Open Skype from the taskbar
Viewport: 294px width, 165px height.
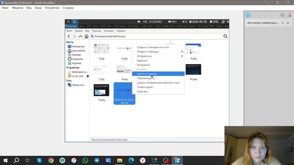pyautogui.click(x=40, y=160)
